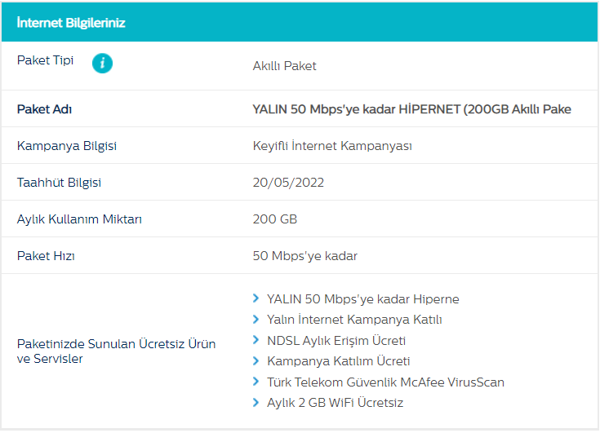Viewport: 600px width, 433px height.
Task: Click chevron beside YALIN 50 Mbps'ye kadar Hiperne
Action: click(256, 298)
